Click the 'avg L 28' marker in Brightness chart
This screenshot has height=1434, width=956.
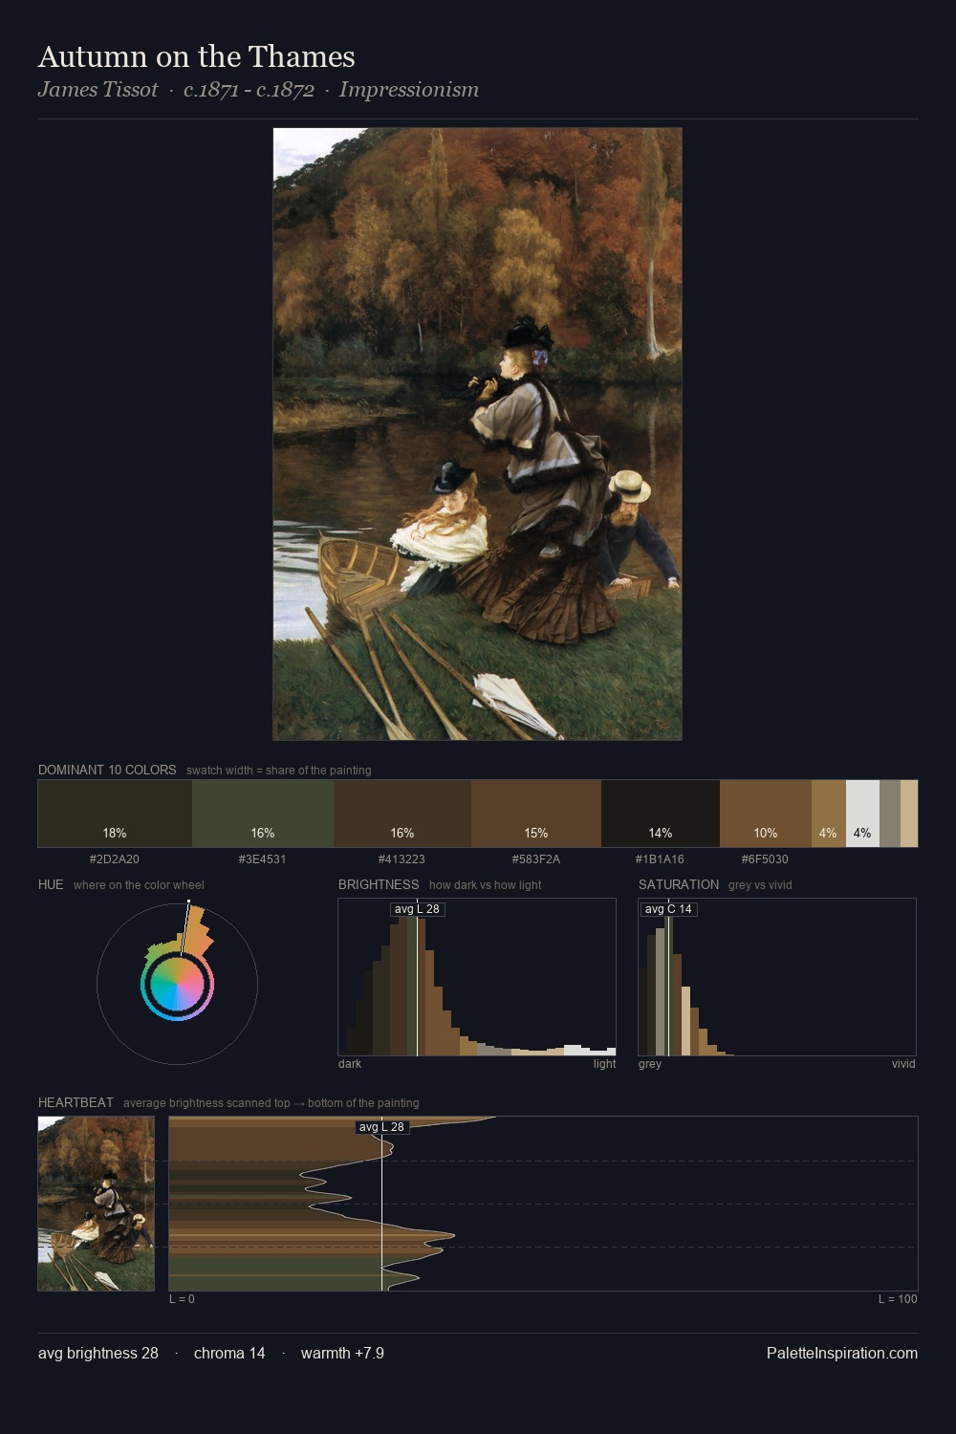417,909
